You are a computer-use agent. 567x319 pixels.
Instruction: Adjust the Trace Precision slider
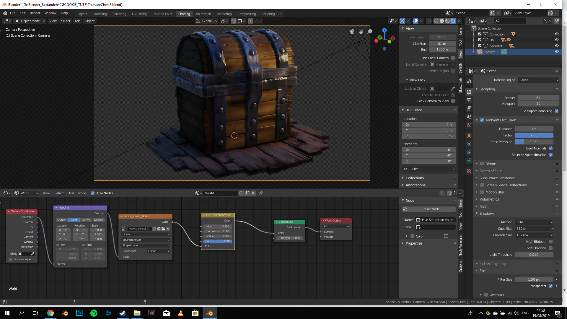534,142
